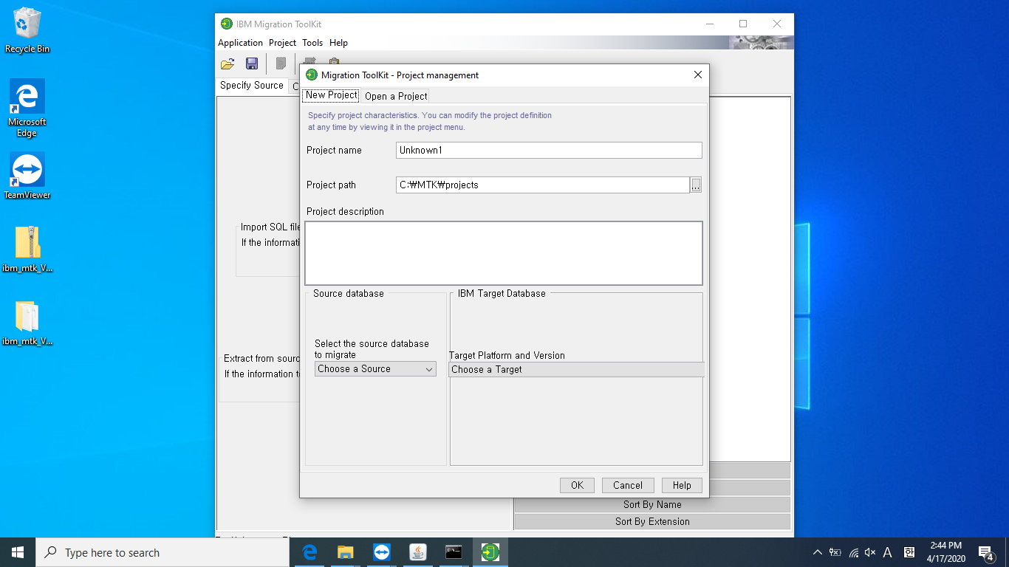
Task: Click the Sort By Extension button
Action: tap(652, 522)
